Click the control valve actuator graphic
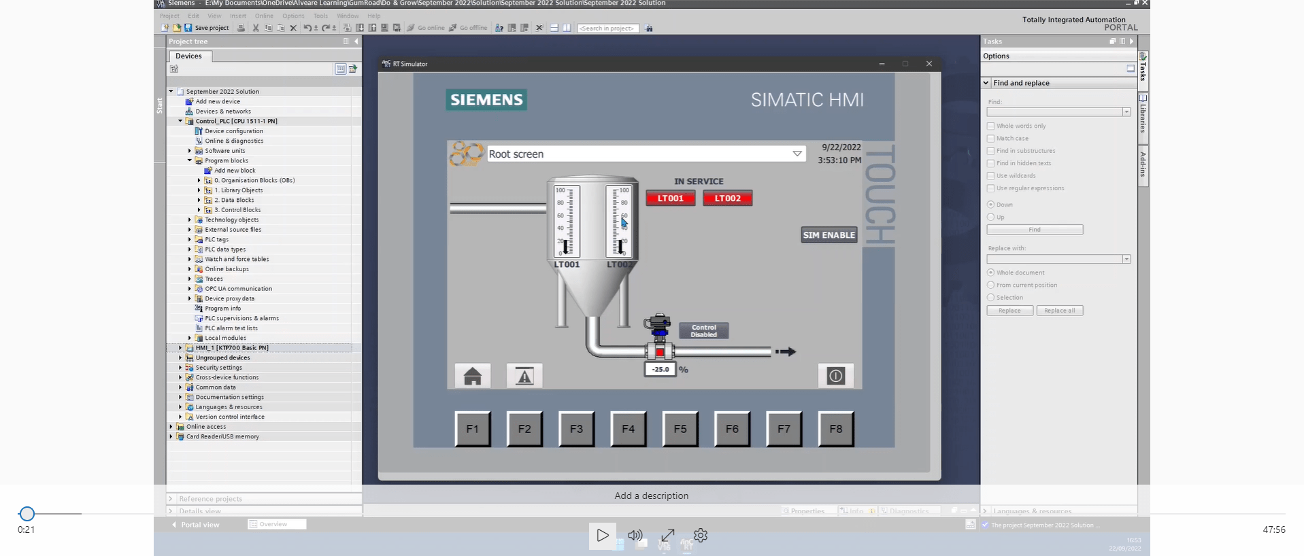The height and width of the screenshot is (556, 1304). click(658, 325)
